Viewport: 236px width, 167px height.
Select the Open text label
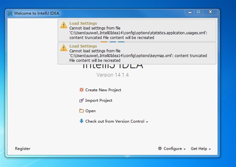pos(90,111)
